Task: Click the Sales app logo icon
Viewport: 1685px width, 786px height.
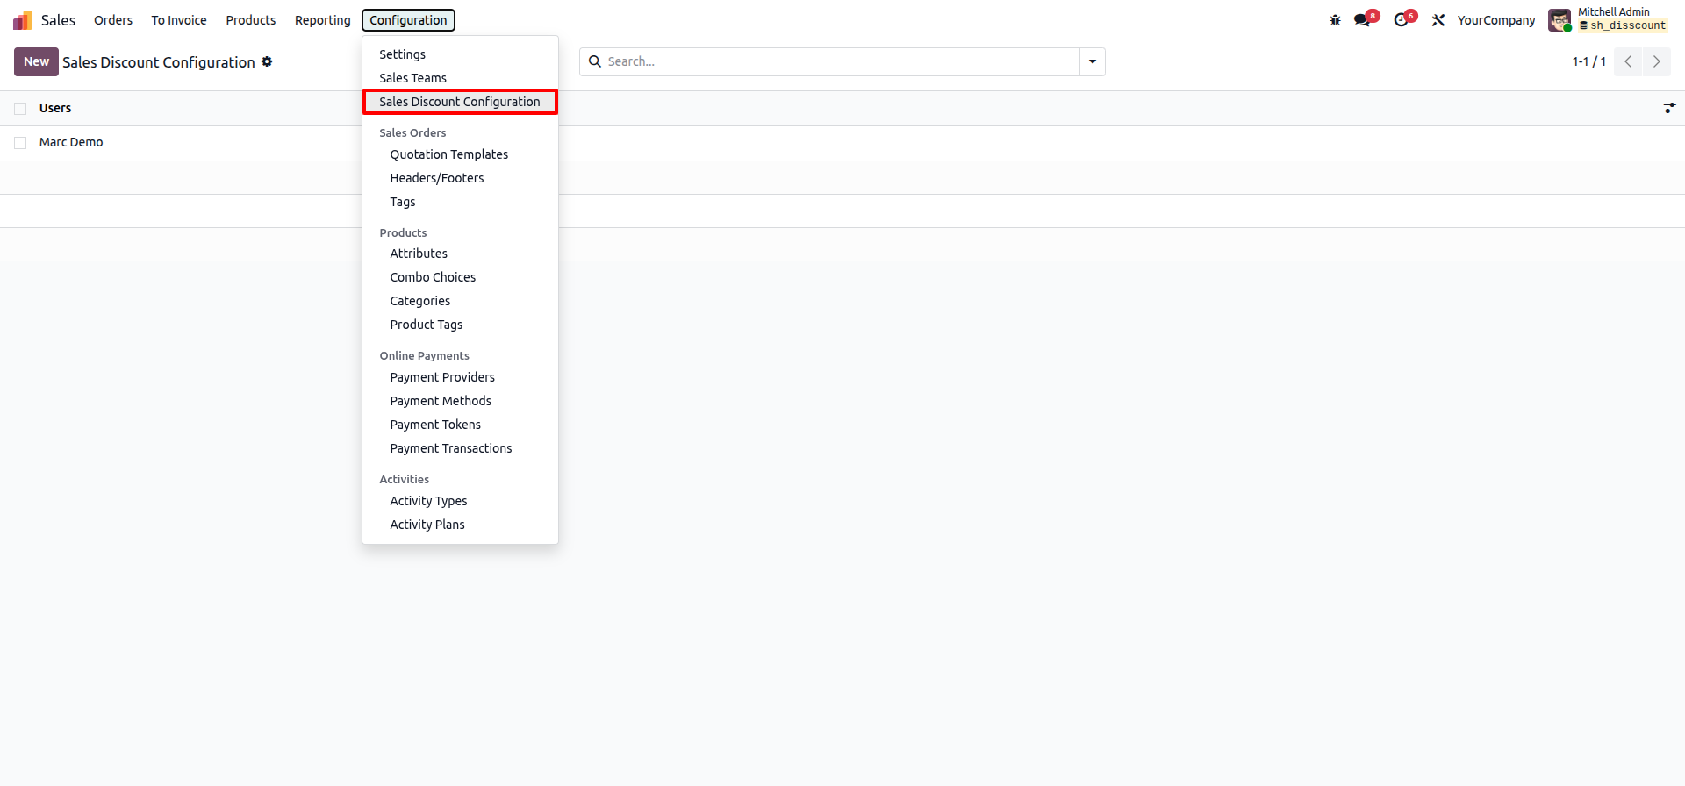Action: coord(23,20)
